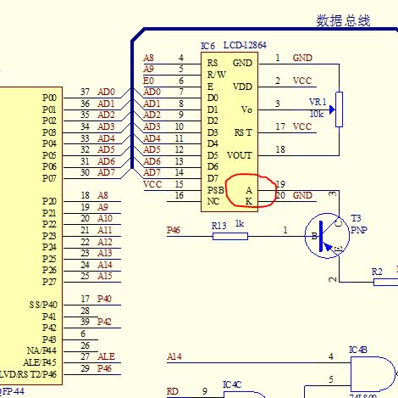The height and width of the screenshot is (398, 398).
Task: Click the P46 net label left of R13
Action: (x=174, y=230)
